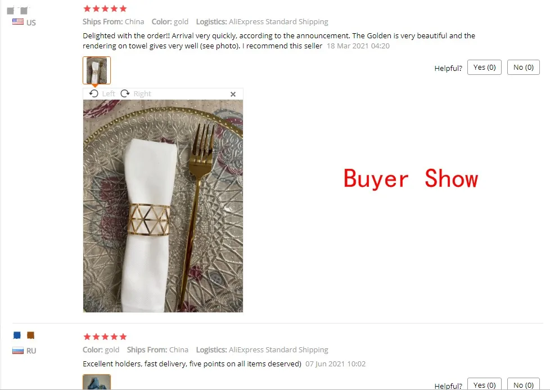Click the 'Right' rotate label
This screenshot has width=550, height=390.
coord(142,94)
